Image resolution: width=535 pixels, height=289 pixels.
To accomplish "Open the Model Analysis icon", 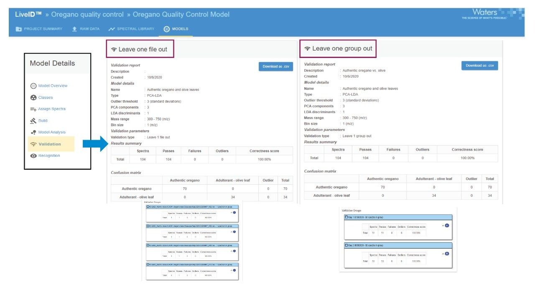I will tap(33, 132).
